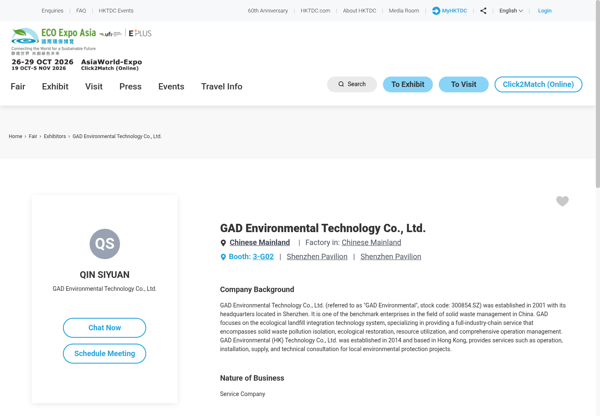600x416 pixels.
Task: Open the Press menu
Action: [x=130, y=87]
